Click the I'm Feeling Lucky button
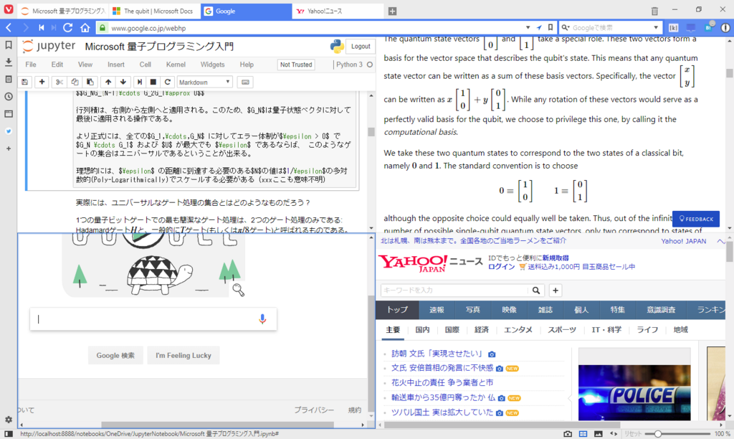The height and width of the screenshot is (439, 734). pyautogui.click(x=183, y=356)
